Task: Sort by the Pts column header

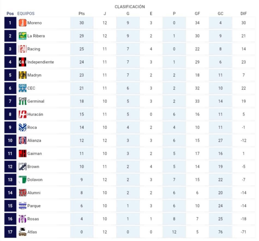Action: (x=81, y=14)
